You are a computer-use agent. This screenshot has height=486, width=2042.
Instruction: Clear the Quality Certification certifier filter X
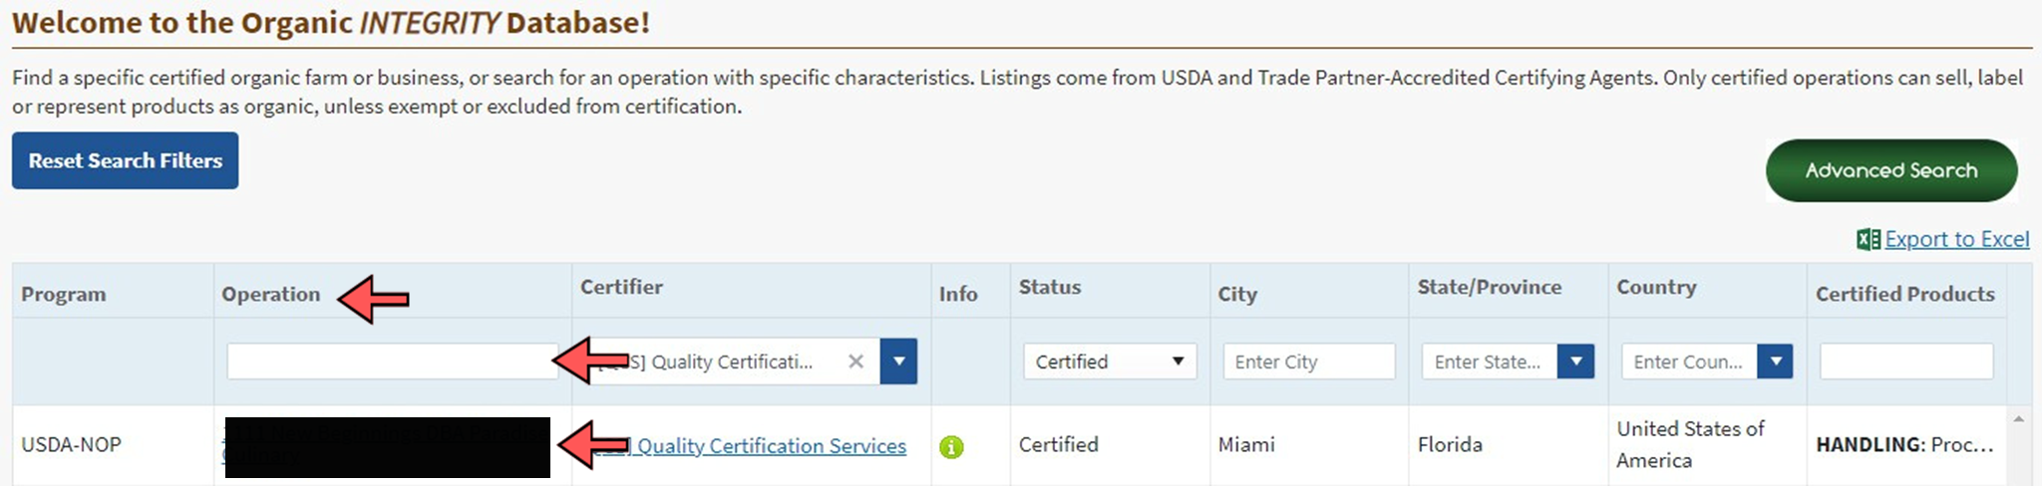[x=855, y=362]
